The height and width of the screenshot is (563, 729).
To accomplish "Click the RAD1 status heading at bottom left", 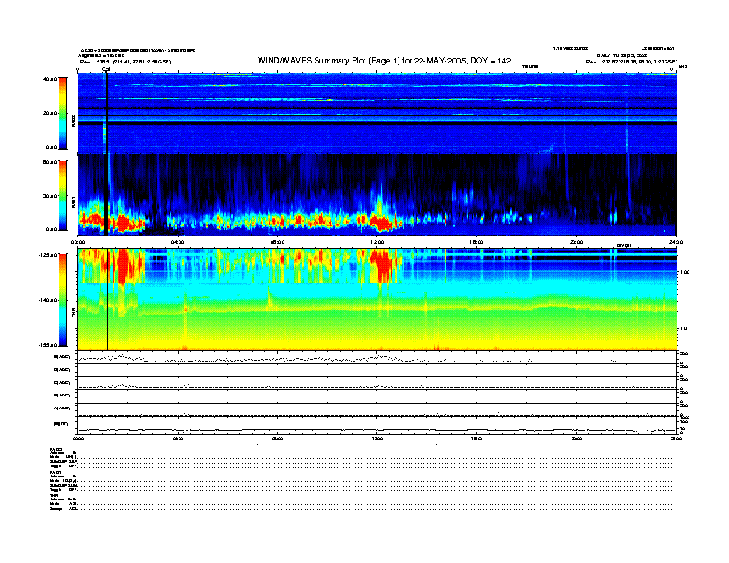I will 56,472.
